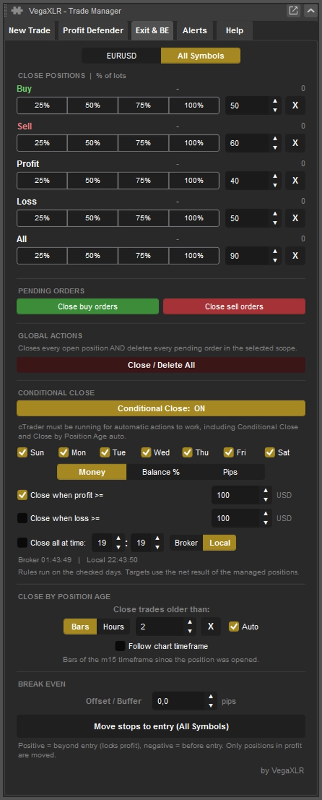Select the Exit & BE tab
This screenshot has width=322, height=800.
coord(152,31)
